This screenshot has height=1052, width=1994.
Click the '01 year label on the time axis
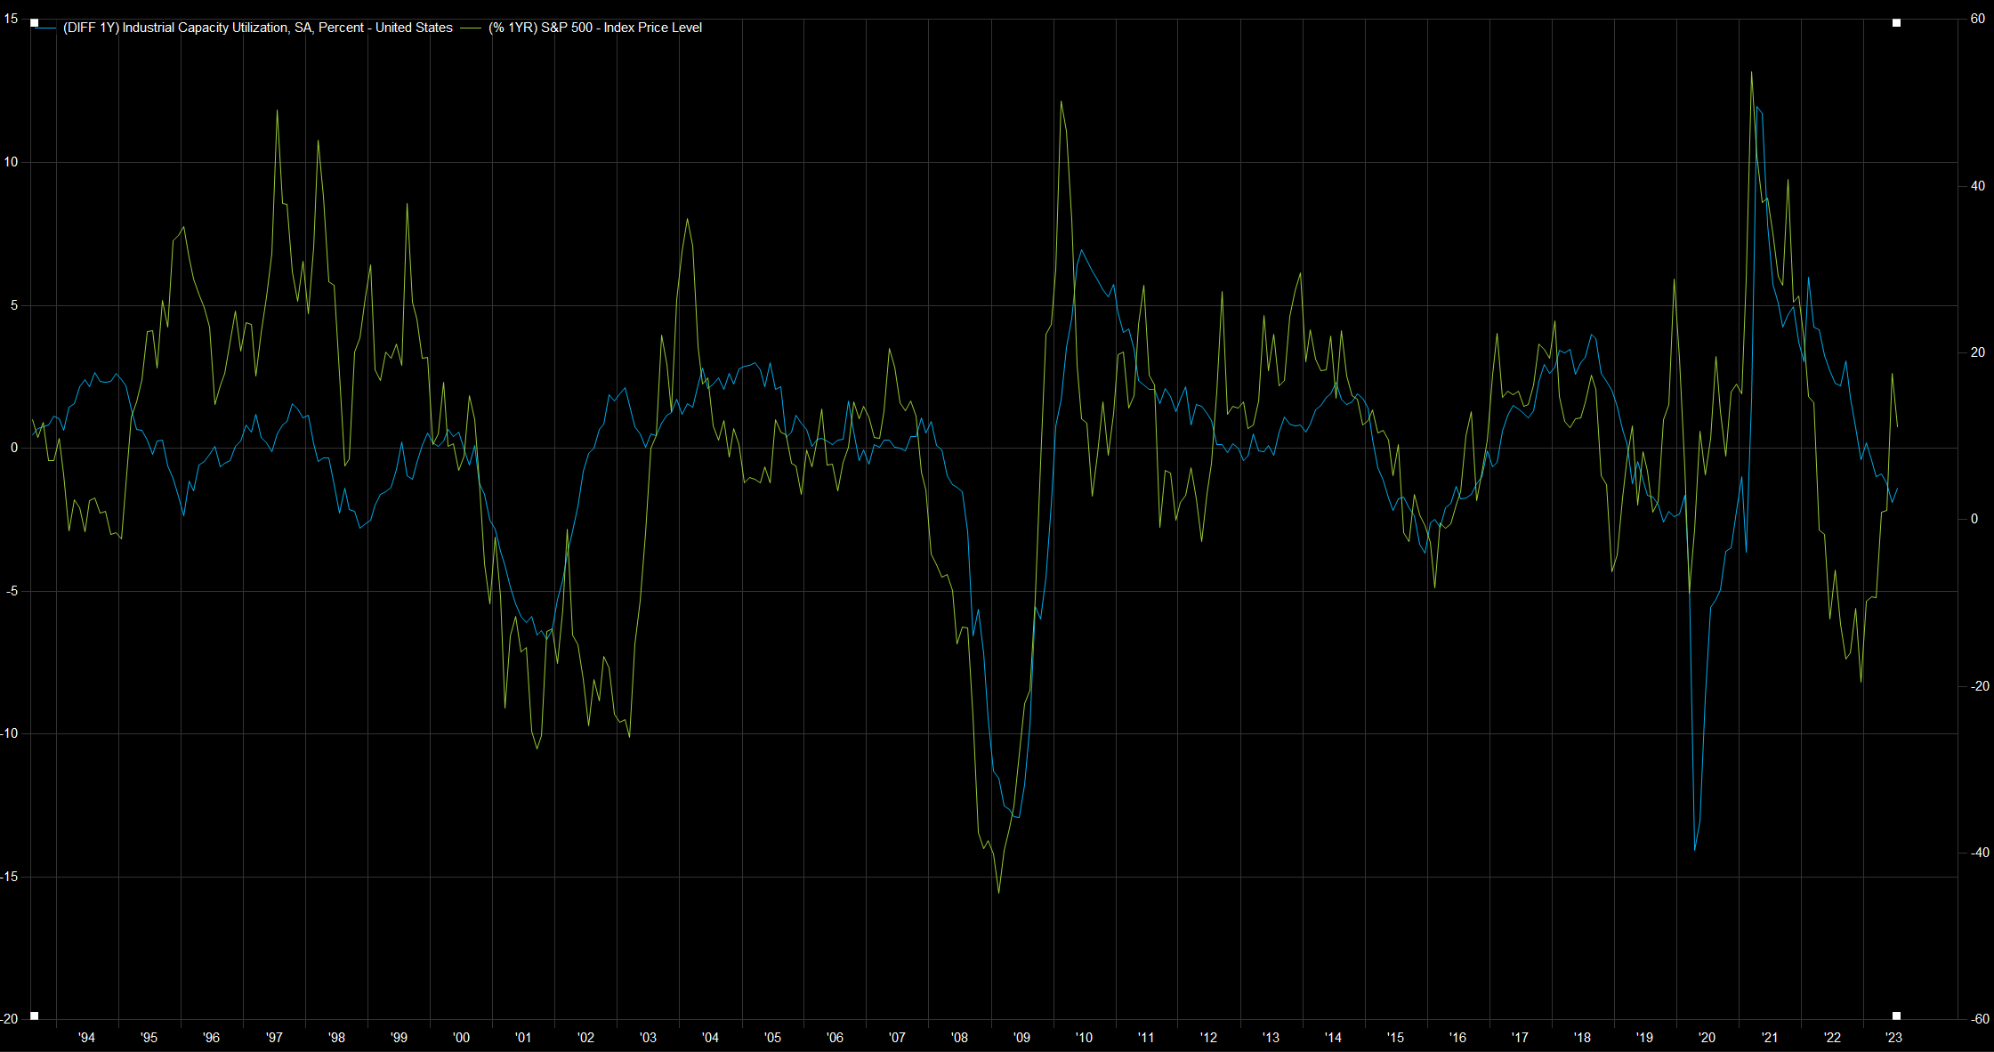click(x=523, y=1037)
